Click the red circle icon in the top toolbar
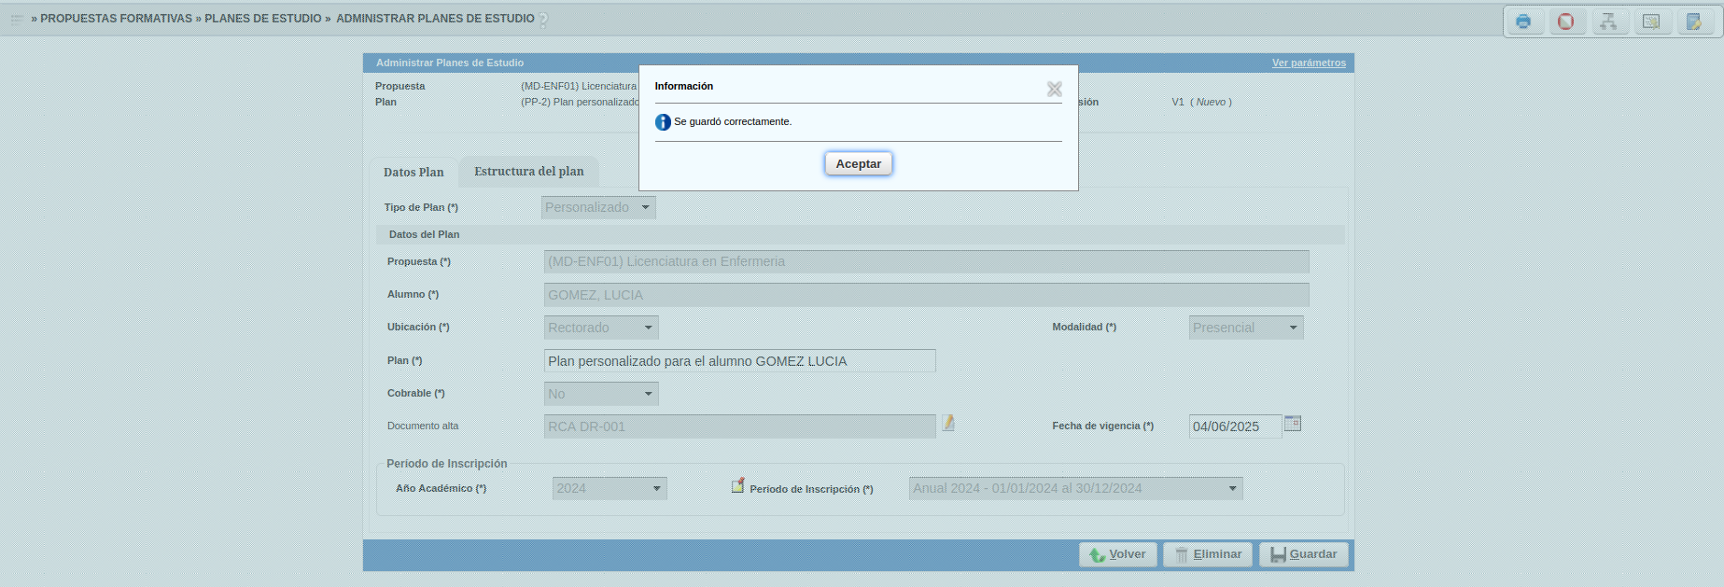The height and width of the screenshot is (587, 1724). pos(1566,21)
